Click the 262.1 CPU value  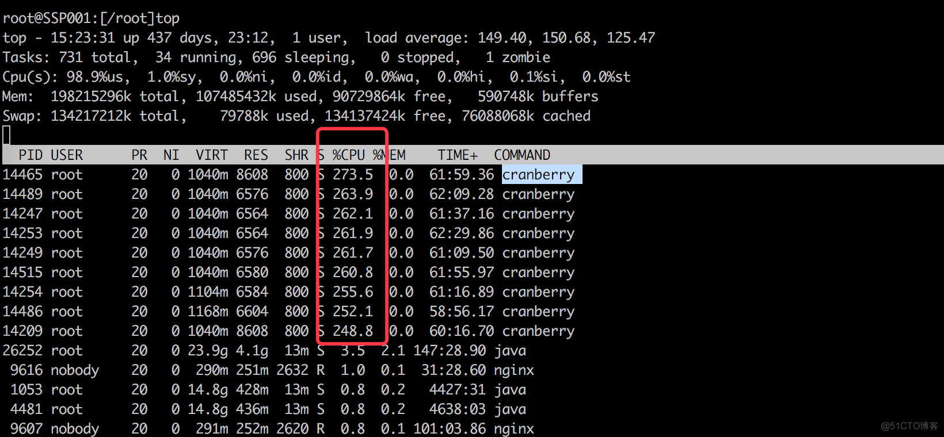(353, 214)
